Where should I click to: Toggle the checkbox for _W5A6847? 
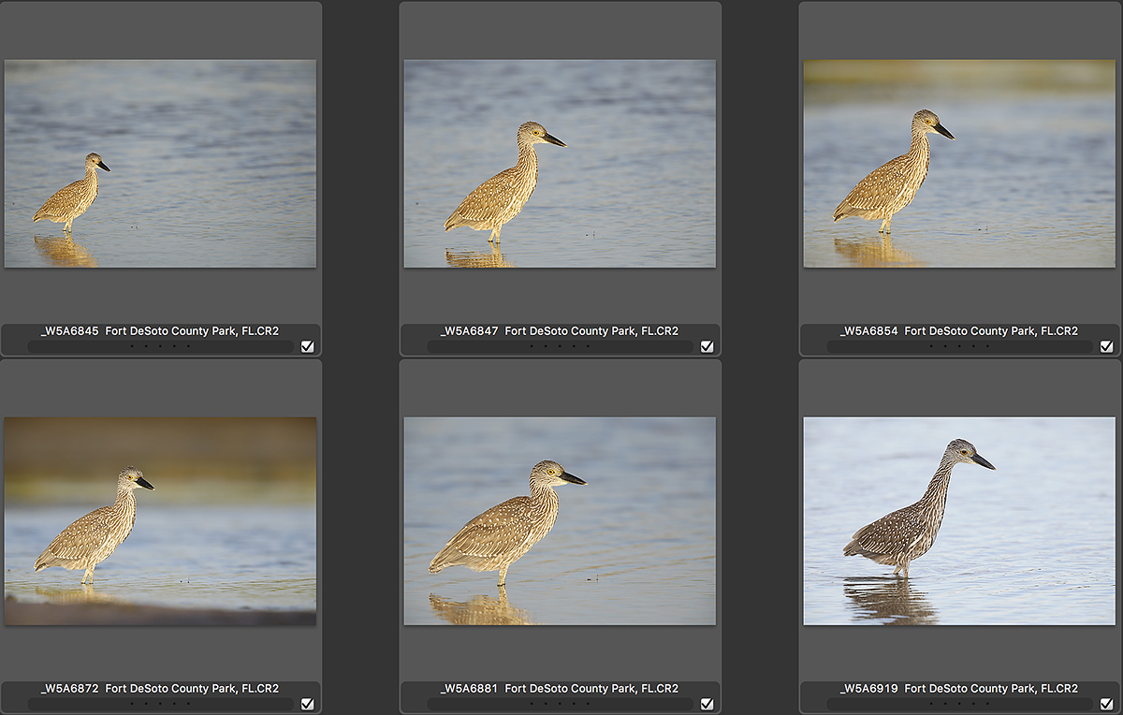[x=707, y=346]
